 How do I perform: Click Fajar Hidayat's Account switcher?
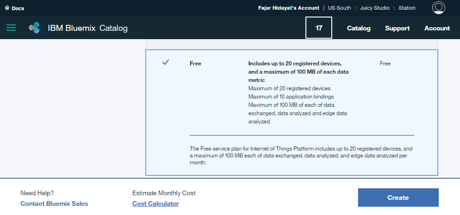tap(289, 8)
